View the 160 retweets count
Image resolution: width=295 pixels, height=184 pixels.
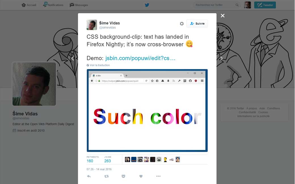90,161
